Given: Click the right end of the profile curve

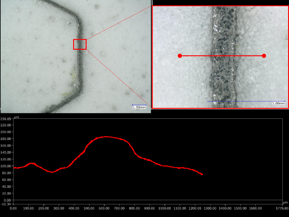Looking at the screenshot, I should coord(202,174).
